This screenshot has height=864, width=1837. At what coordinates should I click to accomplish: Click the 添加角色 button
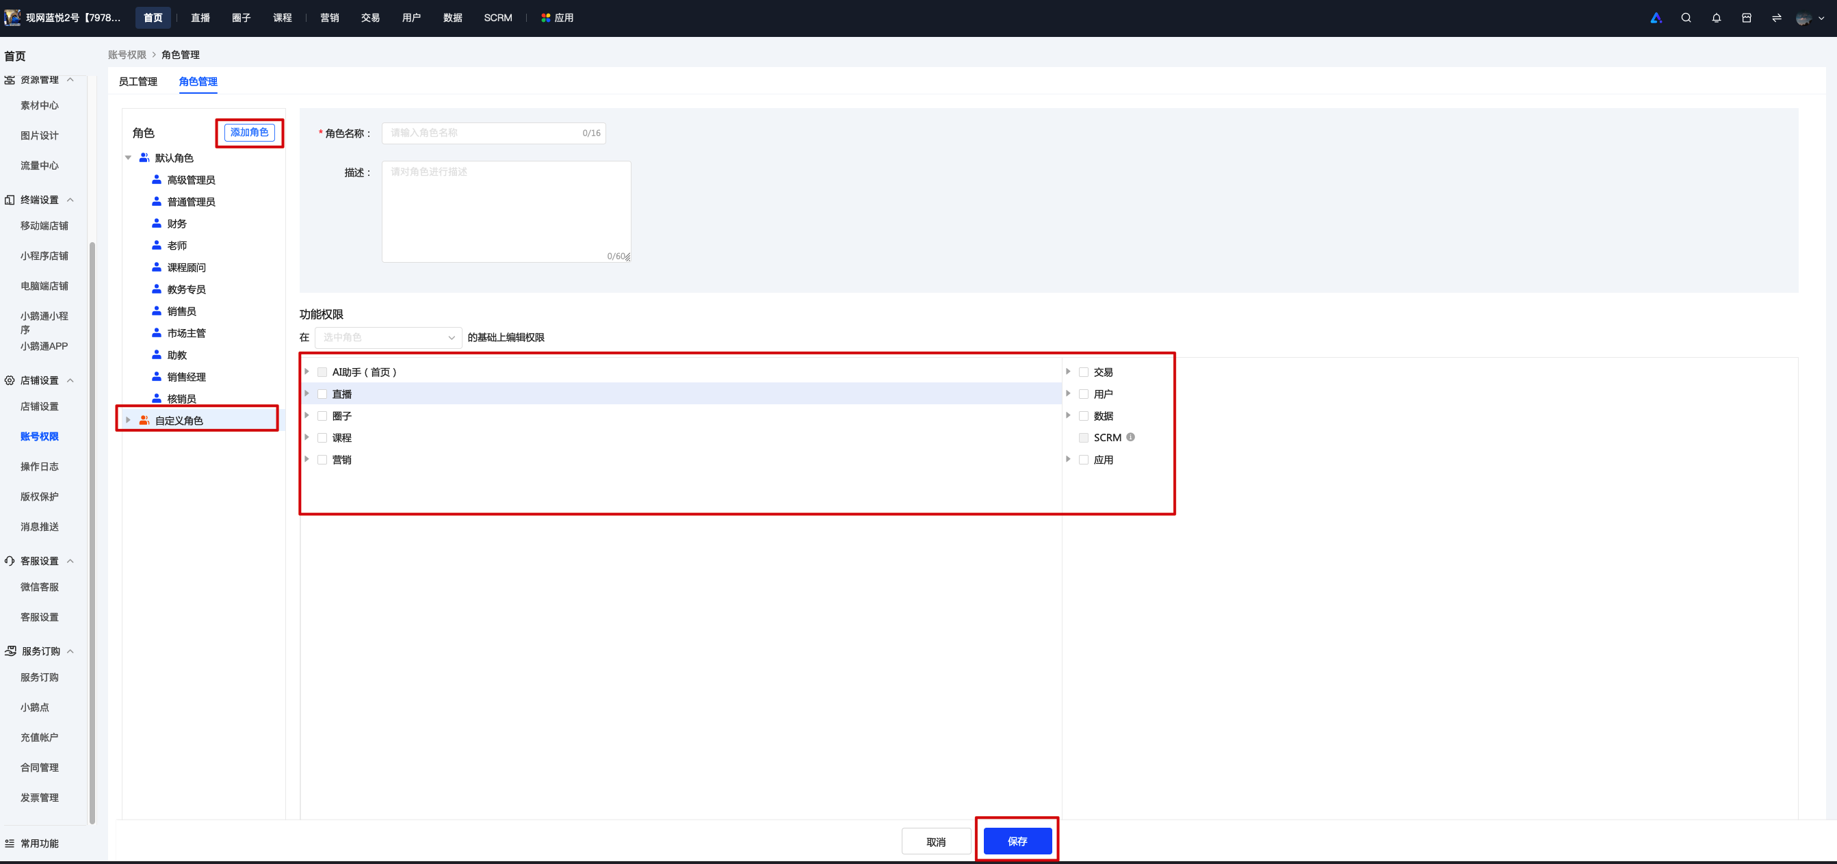[250, 133]
